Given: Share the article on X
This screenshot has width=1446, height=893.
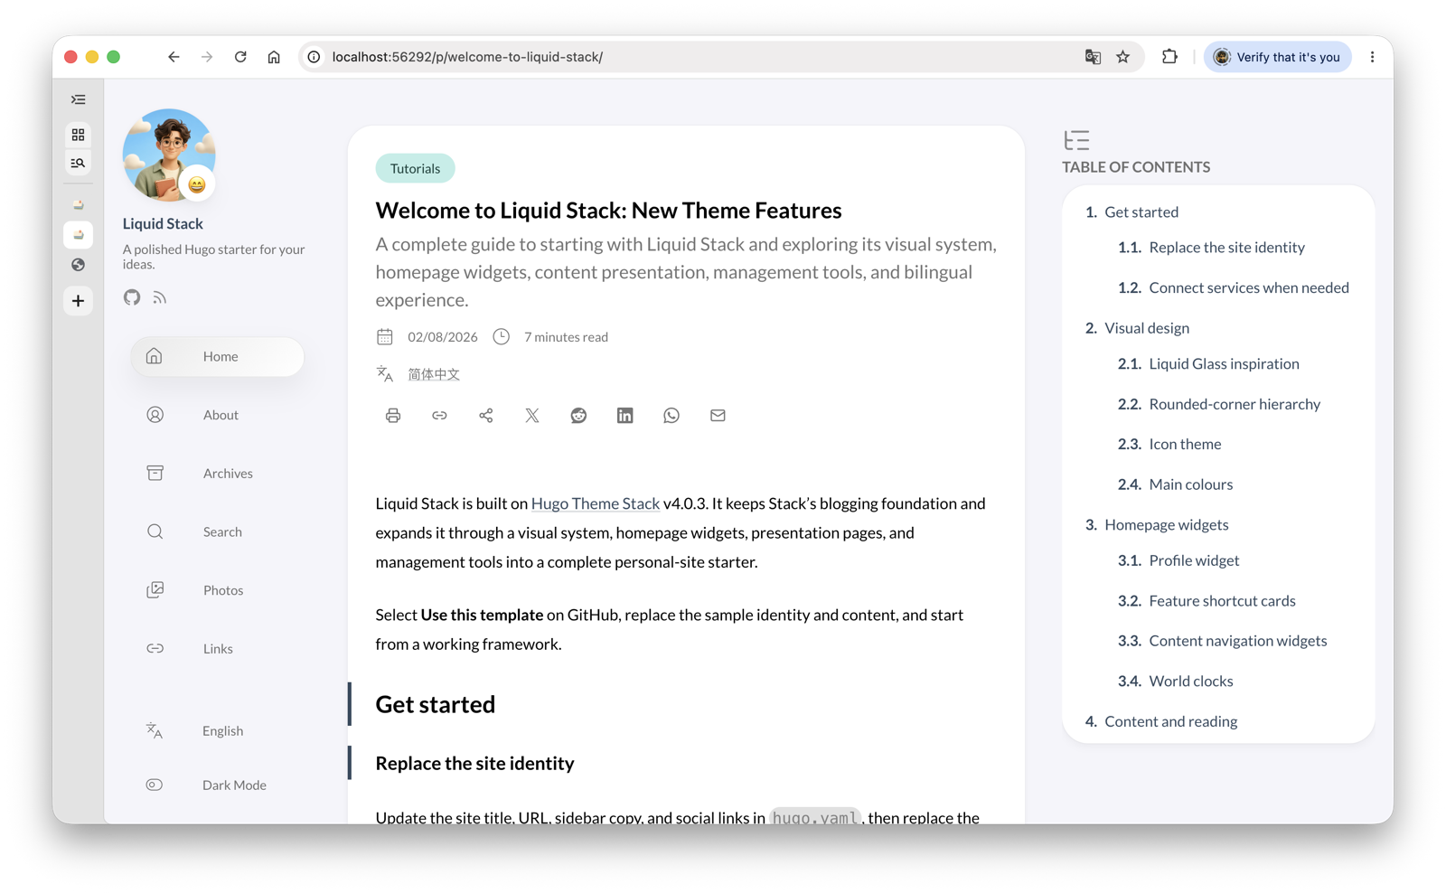Looking at the screenshot, I should coord(532,416).
